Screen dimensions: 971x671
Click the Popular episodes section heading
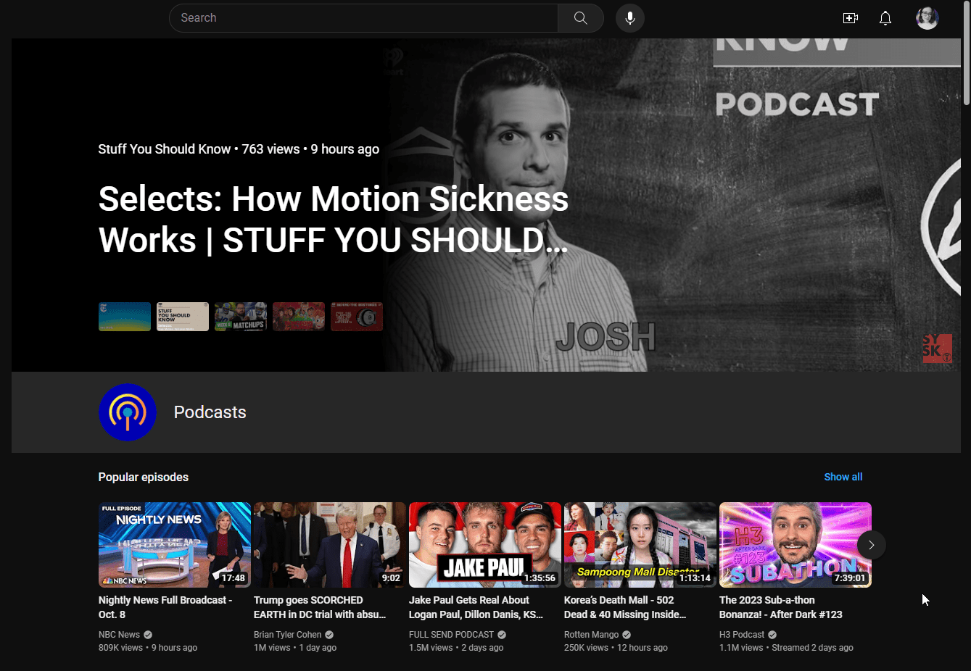coord(144,477)
